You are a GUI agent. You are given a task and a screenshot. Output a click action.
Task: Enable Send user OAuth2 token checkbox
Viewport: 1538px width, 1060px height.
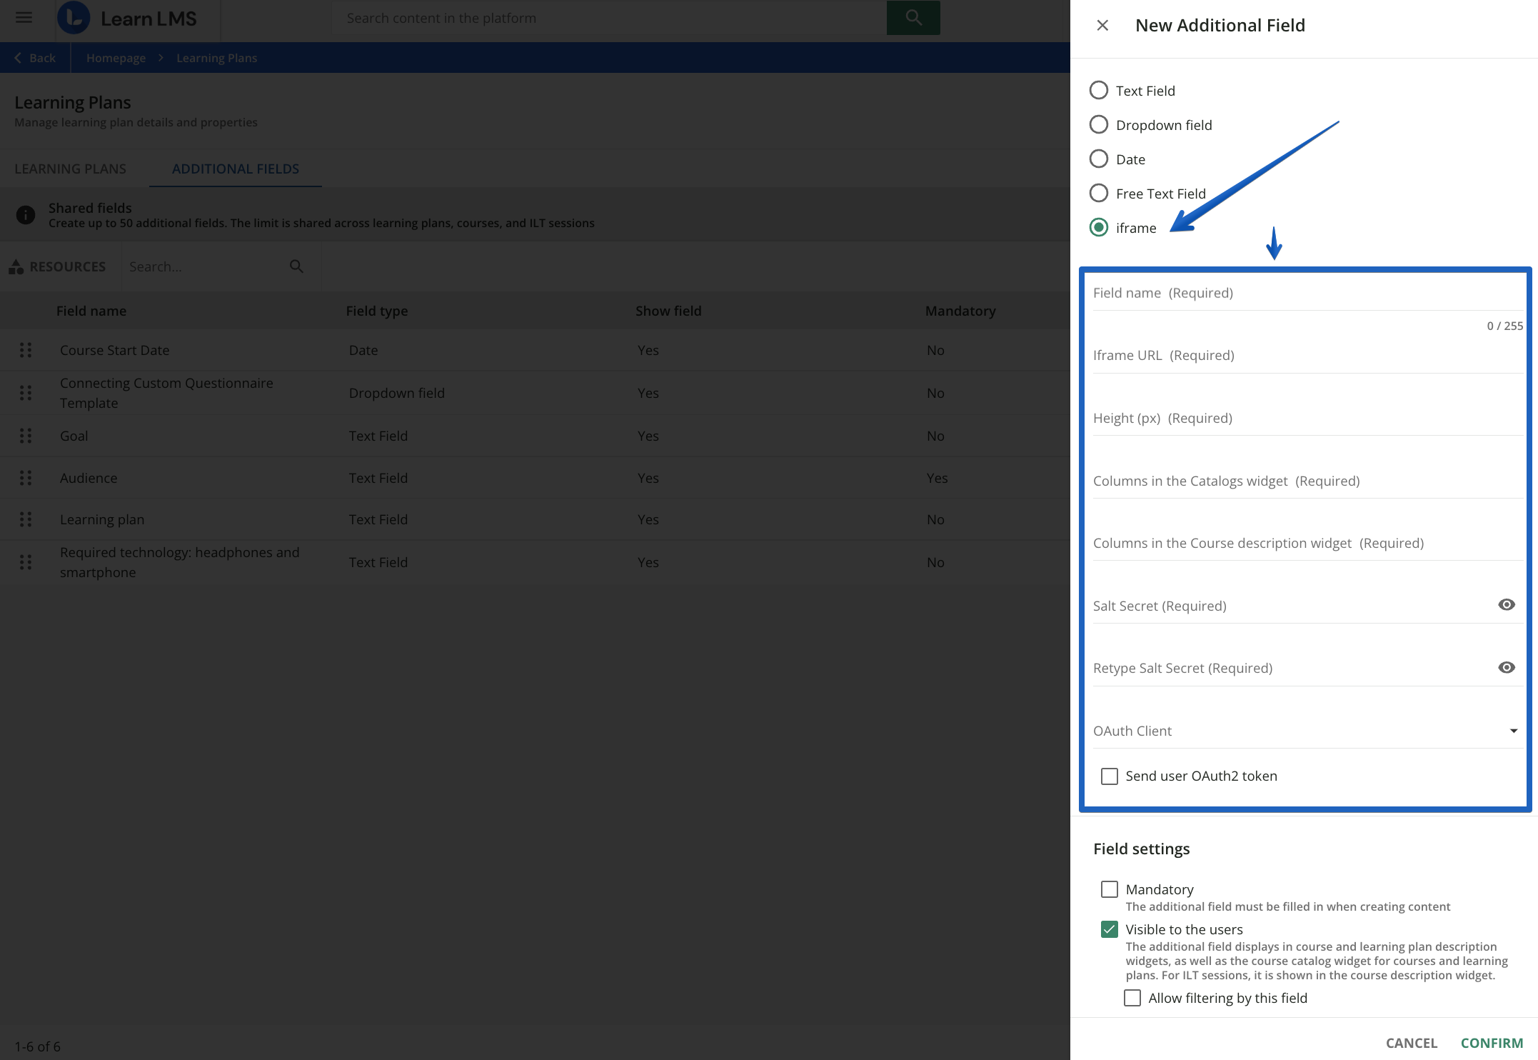click(1110, 776)
